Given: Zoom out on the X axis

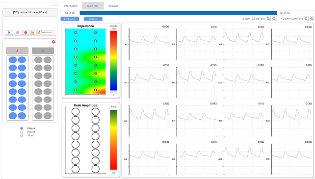Looking at the screenshot, I should pos(274,19).
